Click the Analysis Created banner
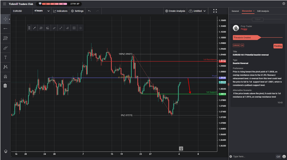 (246, 37)
